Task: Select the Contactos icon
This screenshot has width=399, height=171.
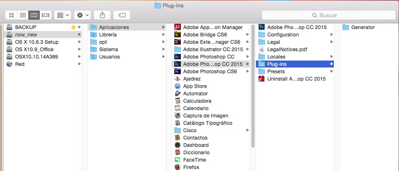Action: [178, 137]
